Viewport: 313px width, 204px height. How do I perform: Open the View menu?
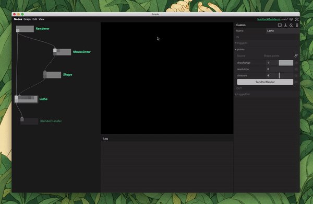pos(41,19)
